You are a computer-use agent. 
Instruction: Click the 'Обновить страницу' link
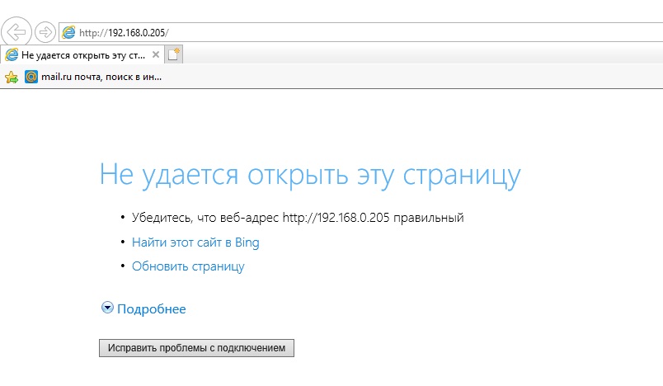click(188, 266)
